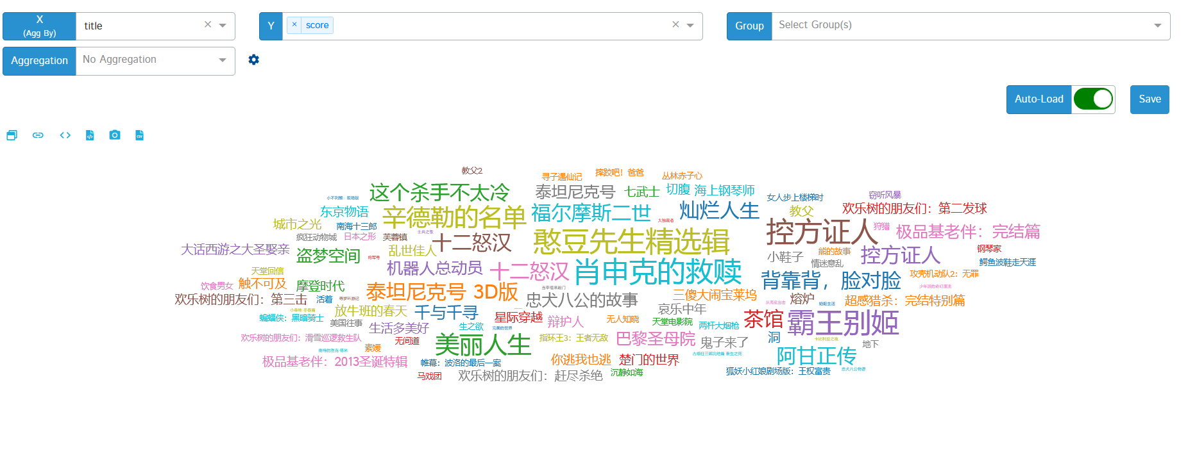The height and width of the screenshot is (453, 1188).
Task: Click word '阿甘正传' in cloud
Action: pos(817,355)
